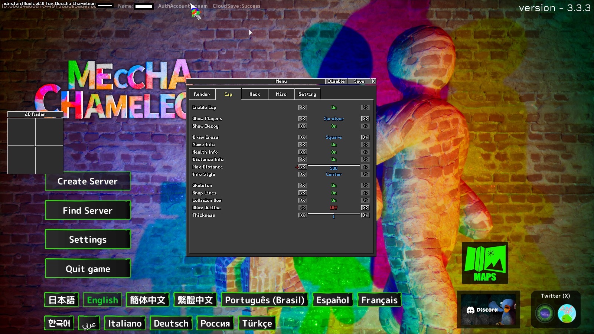The height and width of the screenshot is (334, 594).
Task: Select Español language
Action: click(x=333, y=300)
